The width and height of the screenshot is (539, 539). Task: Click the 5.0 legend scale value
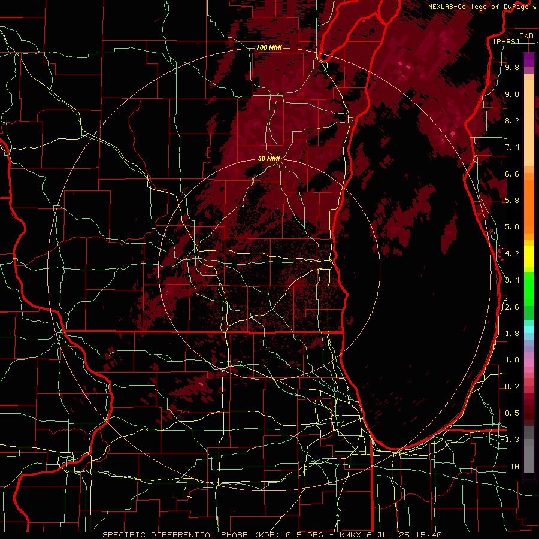512,227
